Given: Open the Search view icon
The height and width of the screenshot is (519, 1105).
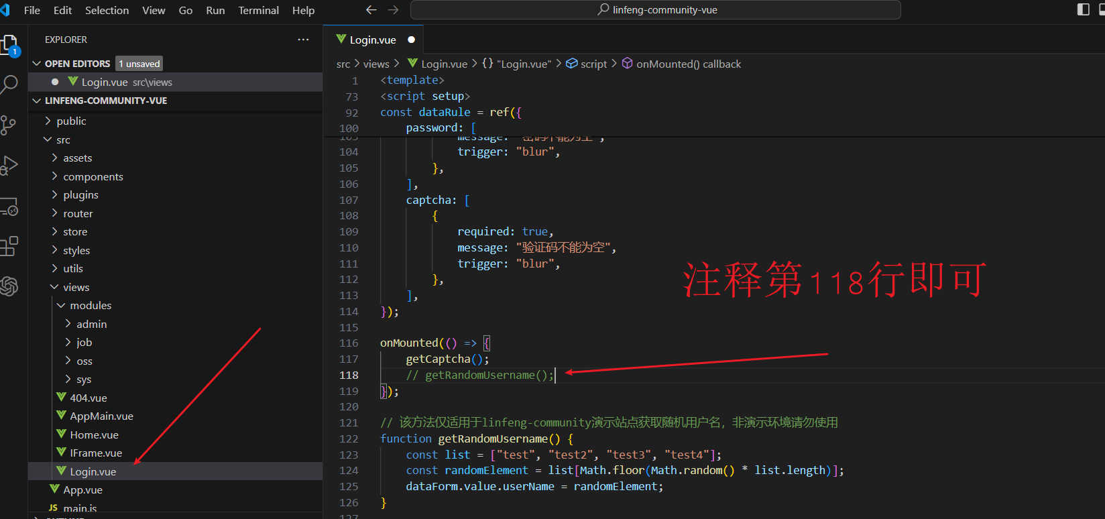Looking at the screenshot, I should tap(9, 84).
